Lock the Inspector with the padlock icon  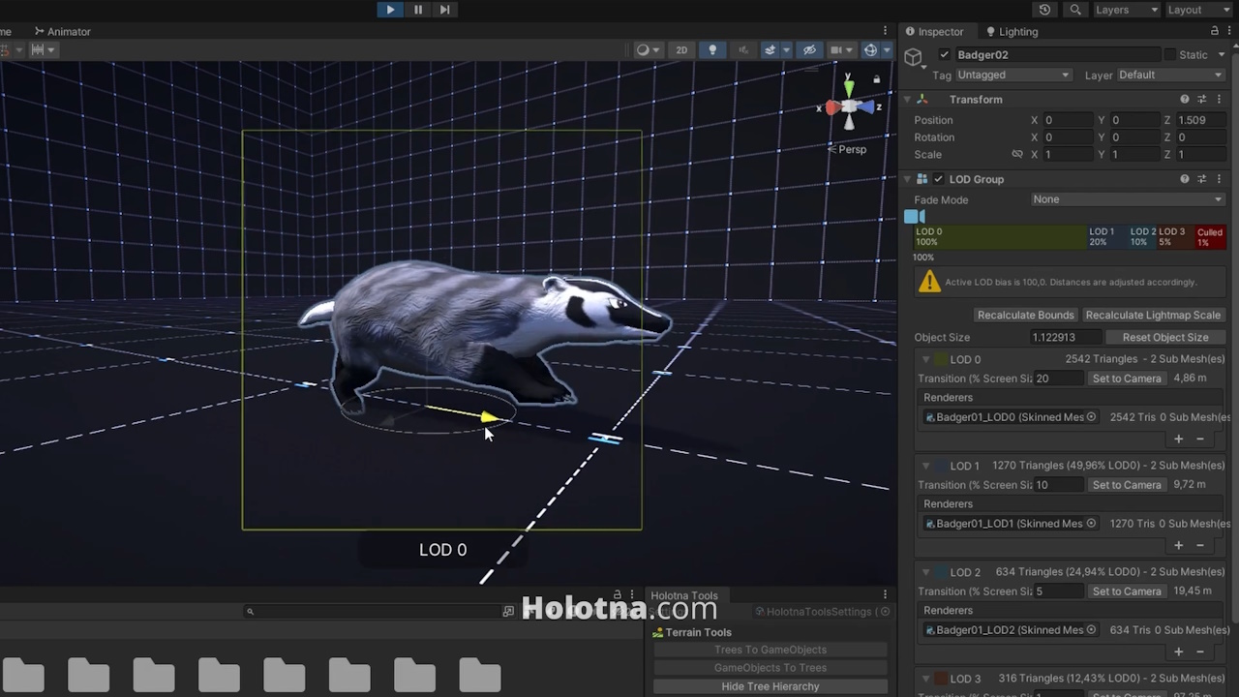click(x=1215, y=32)
